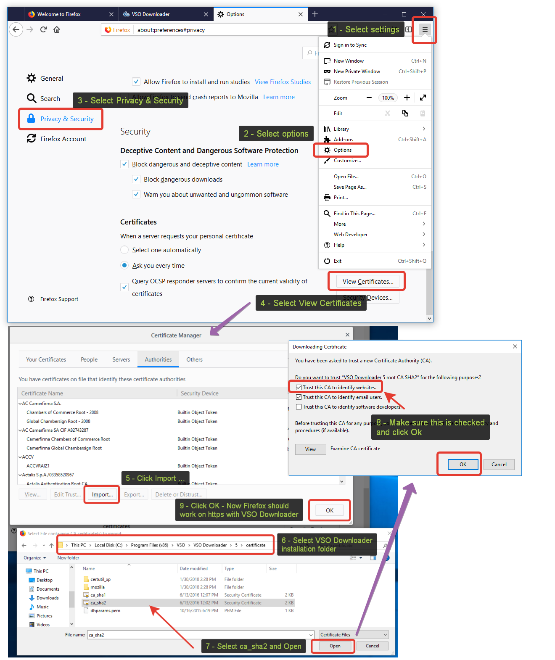Check Trust this CA to identify software developers
Screen dimensions: 555x660
coord(299,407)
